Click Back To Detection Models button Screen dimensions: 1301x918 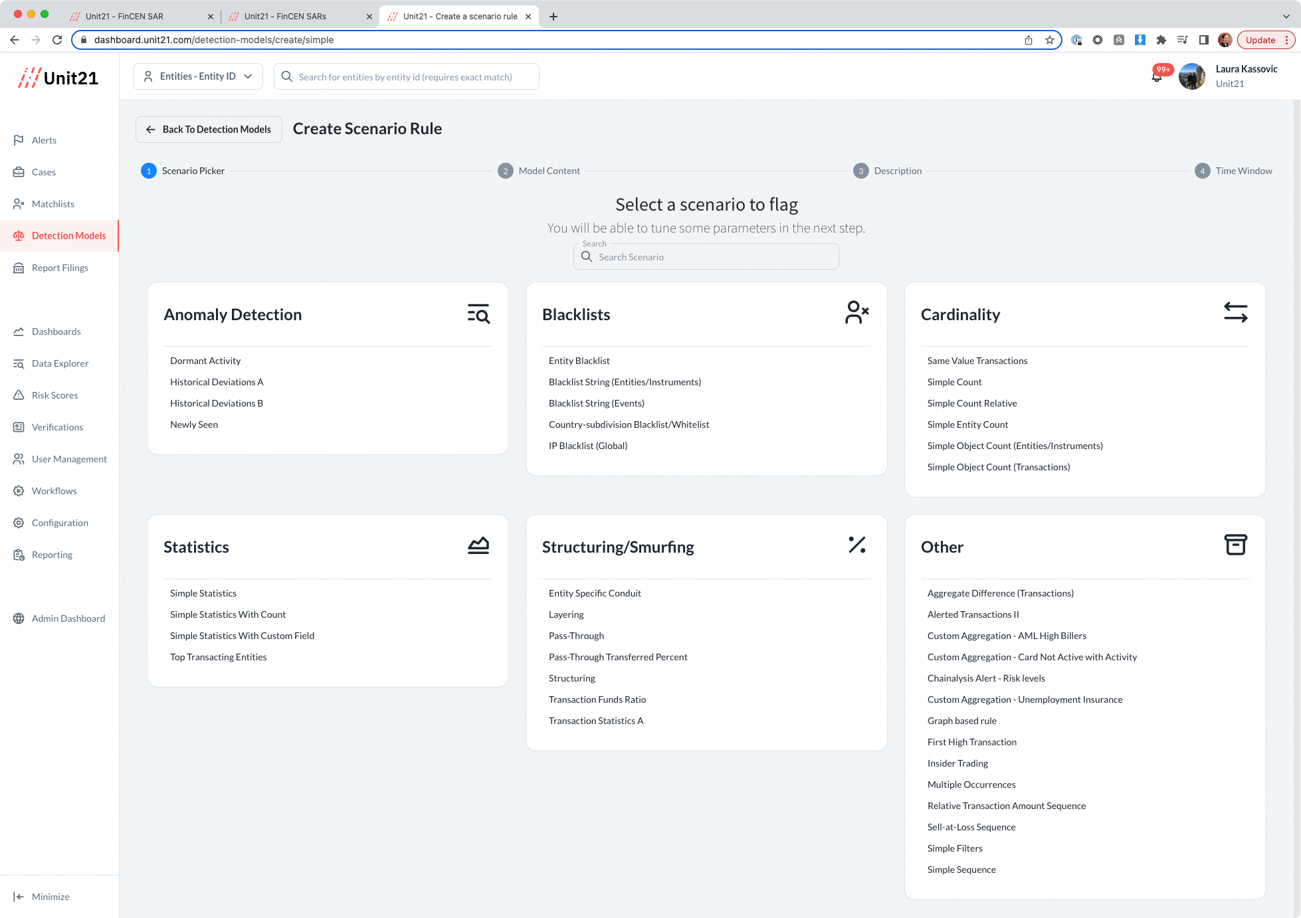pyautogui.click(x=209, y=130)
